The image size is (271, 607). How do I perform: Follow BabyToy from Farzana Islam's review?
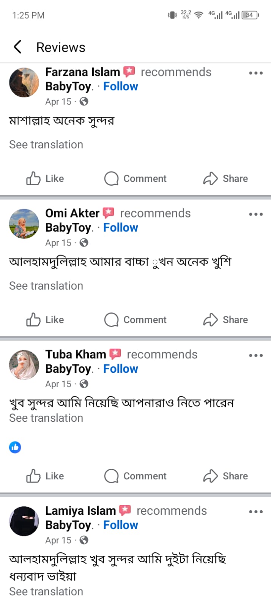pyautogui.click(x=120, y=87)
